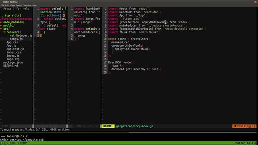
Task: Expand the node_modules folder arrow
Action: [x=1, y=22]
